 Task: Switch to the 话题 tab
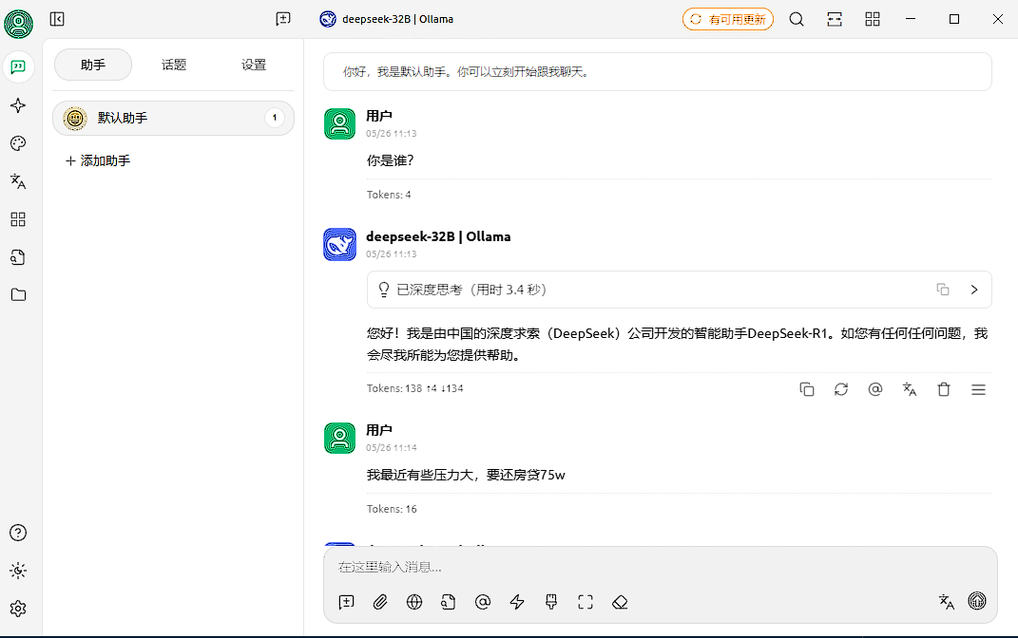click(173, 65)
